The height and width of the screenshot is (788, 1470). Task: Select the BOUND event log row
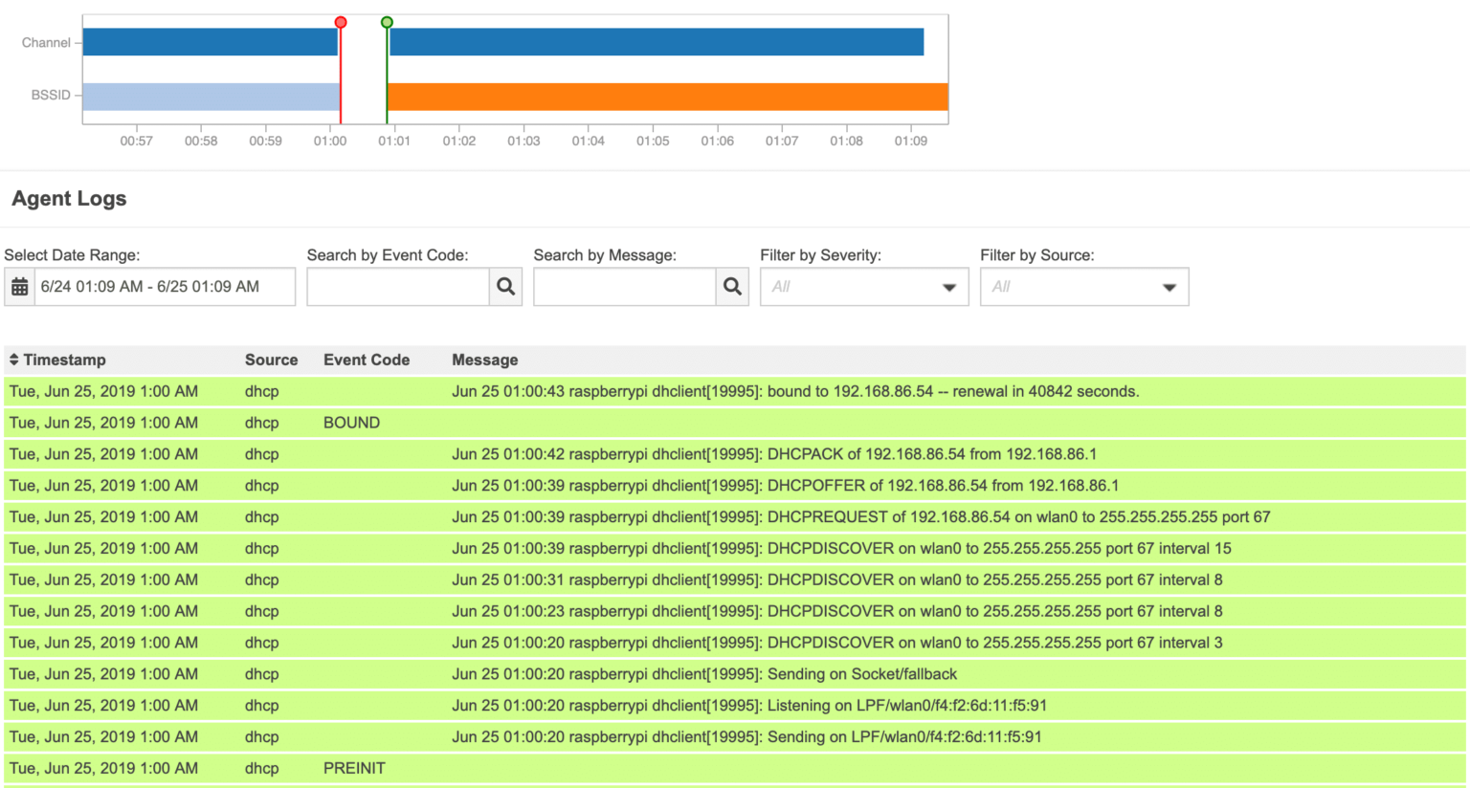(x=351, y=423)
